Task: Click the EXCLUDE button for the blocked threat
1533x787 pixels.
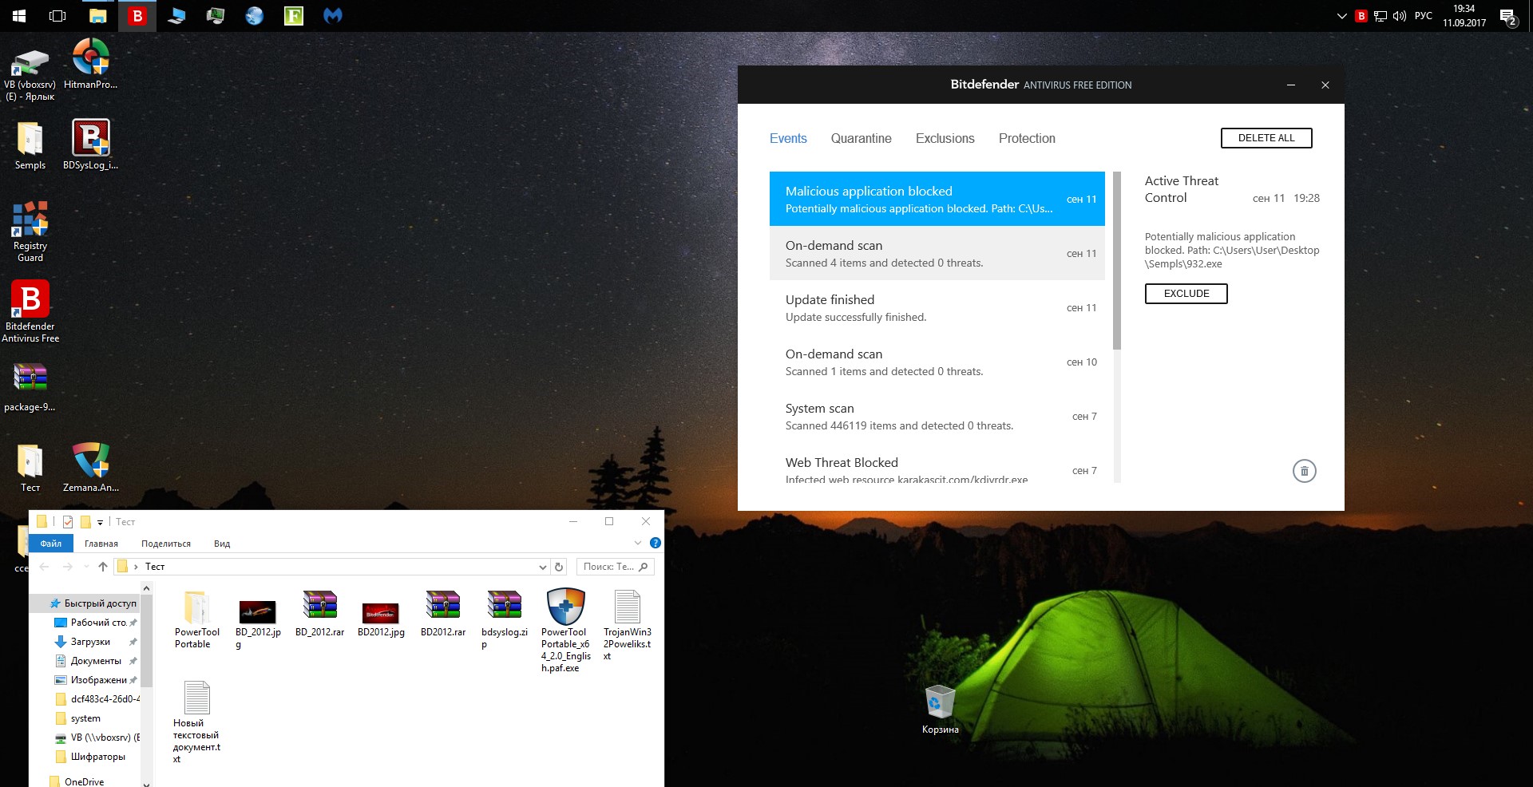Action: tap(1186, 294)
